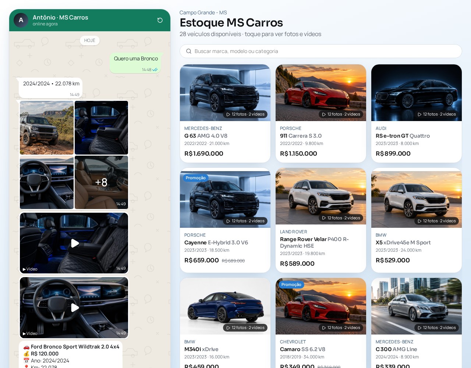Open photos badge on Cayenne E-Hybrid card
The image size is (471, 368).
(x=245, y=221)
